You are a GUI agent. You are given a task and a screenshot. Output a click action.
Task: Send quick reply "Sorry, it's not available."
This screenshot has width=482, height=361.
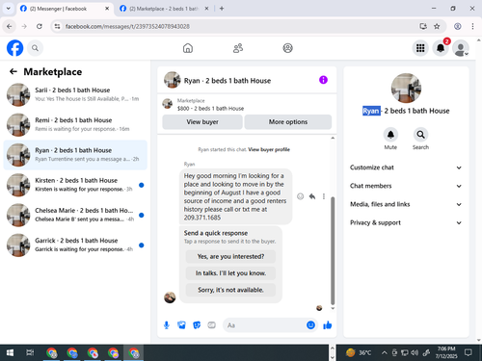click(230, 290)
